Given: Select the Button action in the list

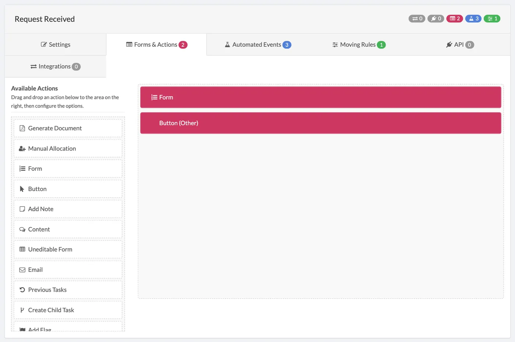Looking at the screenshot, I should tap(68, 189).
